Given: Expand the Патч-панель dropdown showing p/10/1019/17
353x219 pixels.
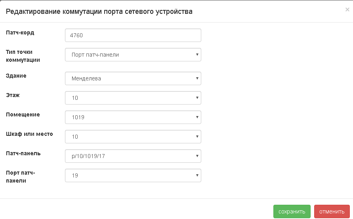Looking at the screenshot, I should (x=133, y=156).
